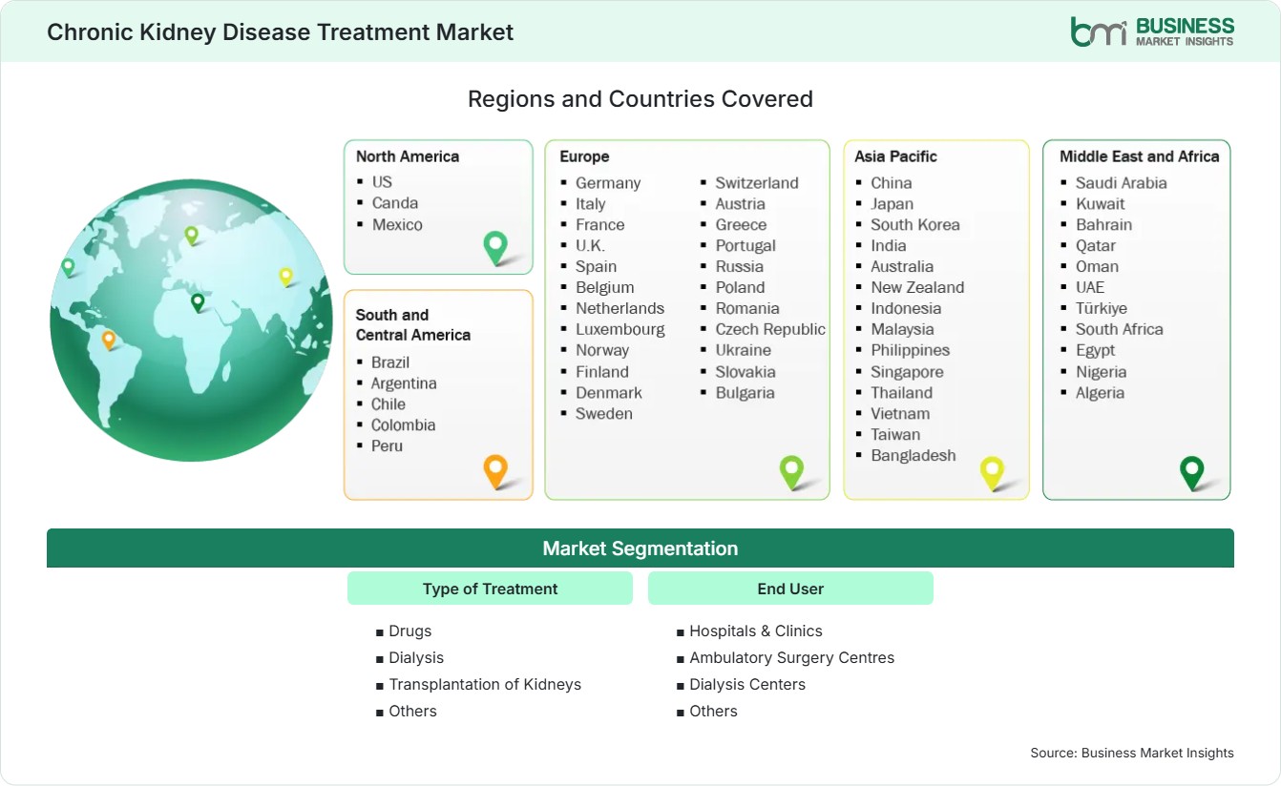Click Bulgaria in the Europe list
This screenshot has width=1281, height=786.
pyautogui.click(x=745, y=393)
